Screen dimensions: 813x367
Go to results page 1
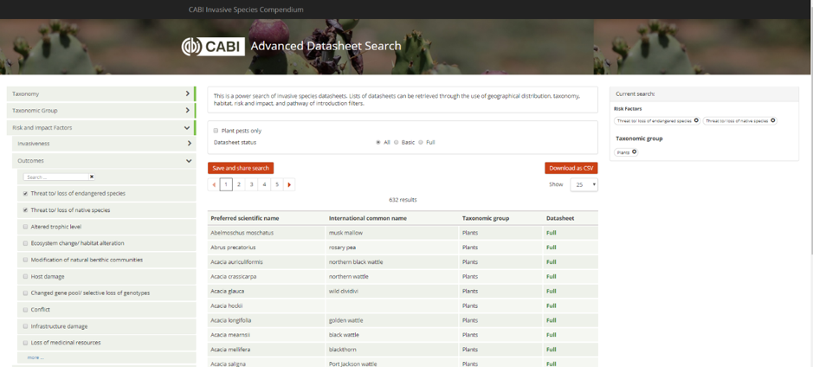tap(226, 184)
